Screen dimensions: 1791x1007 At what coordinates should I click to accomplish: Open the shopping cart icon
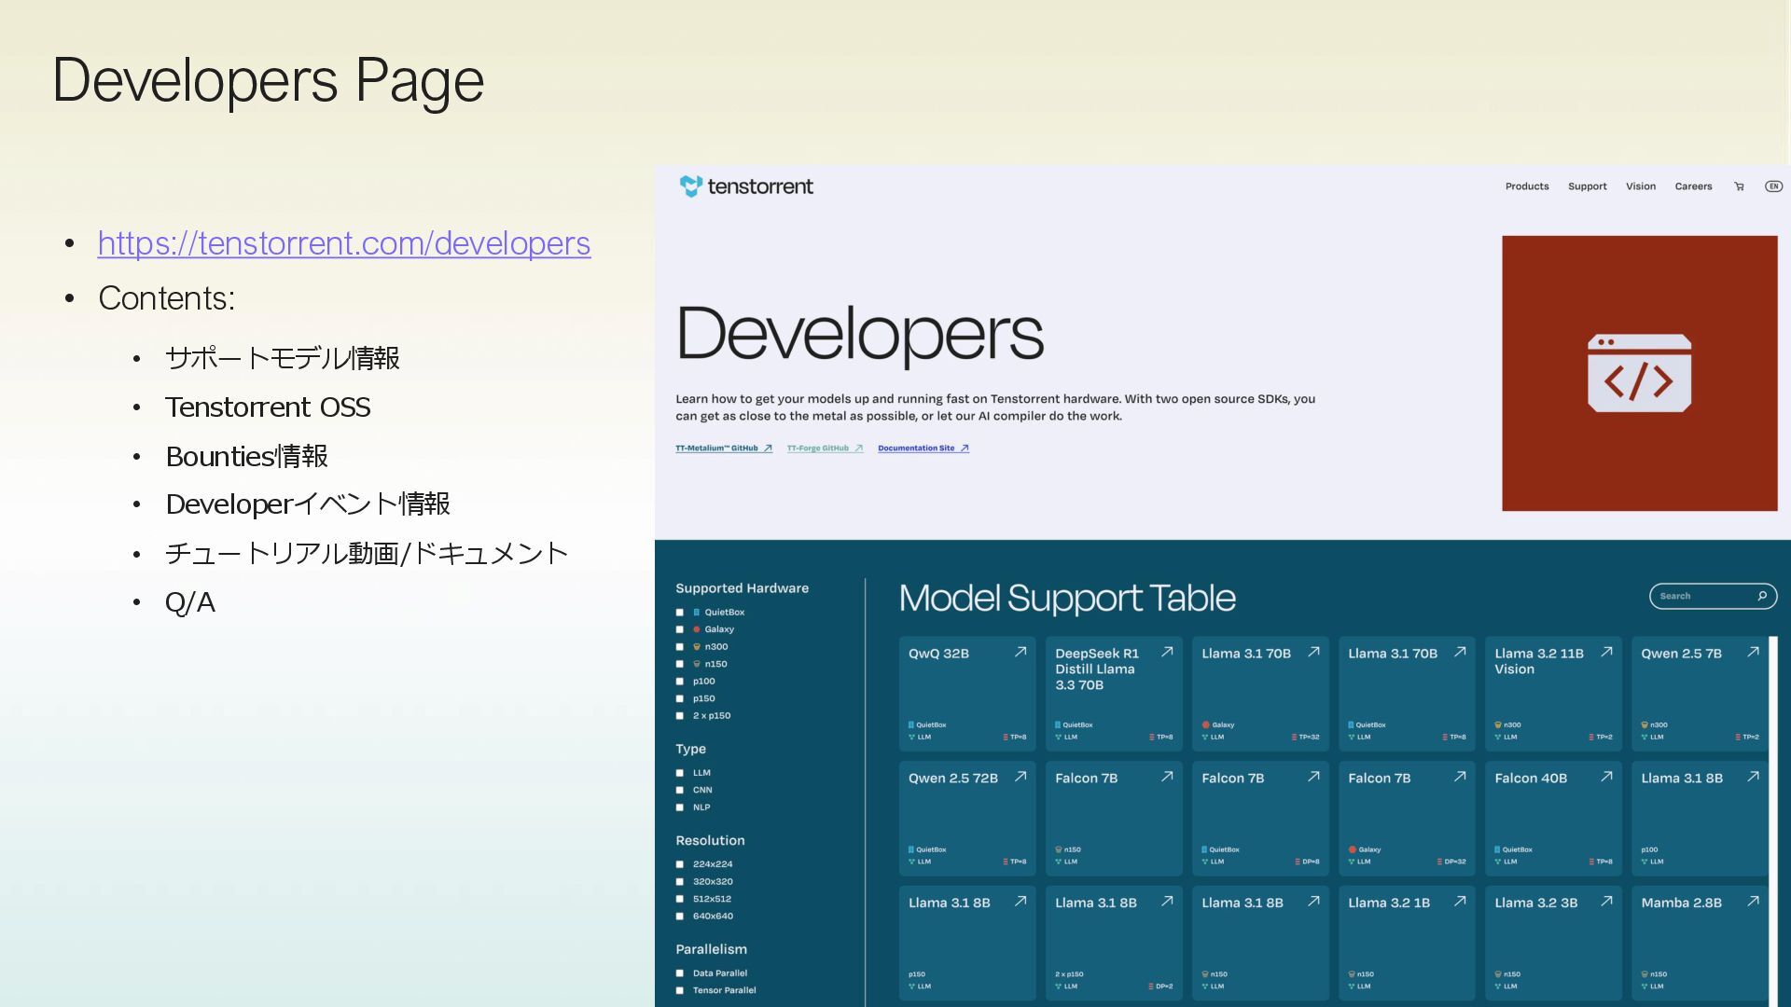click(1739, 186)
